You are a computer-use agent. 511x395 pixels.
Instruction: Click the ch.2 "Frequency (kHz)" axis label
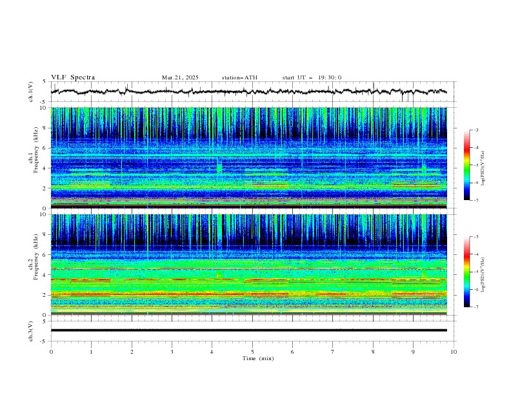pos(36,256)
